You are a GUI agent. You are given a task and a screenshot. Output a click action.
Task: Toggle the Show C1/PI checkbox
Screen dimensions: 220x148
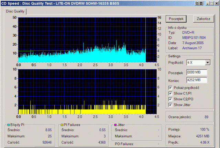170,93
